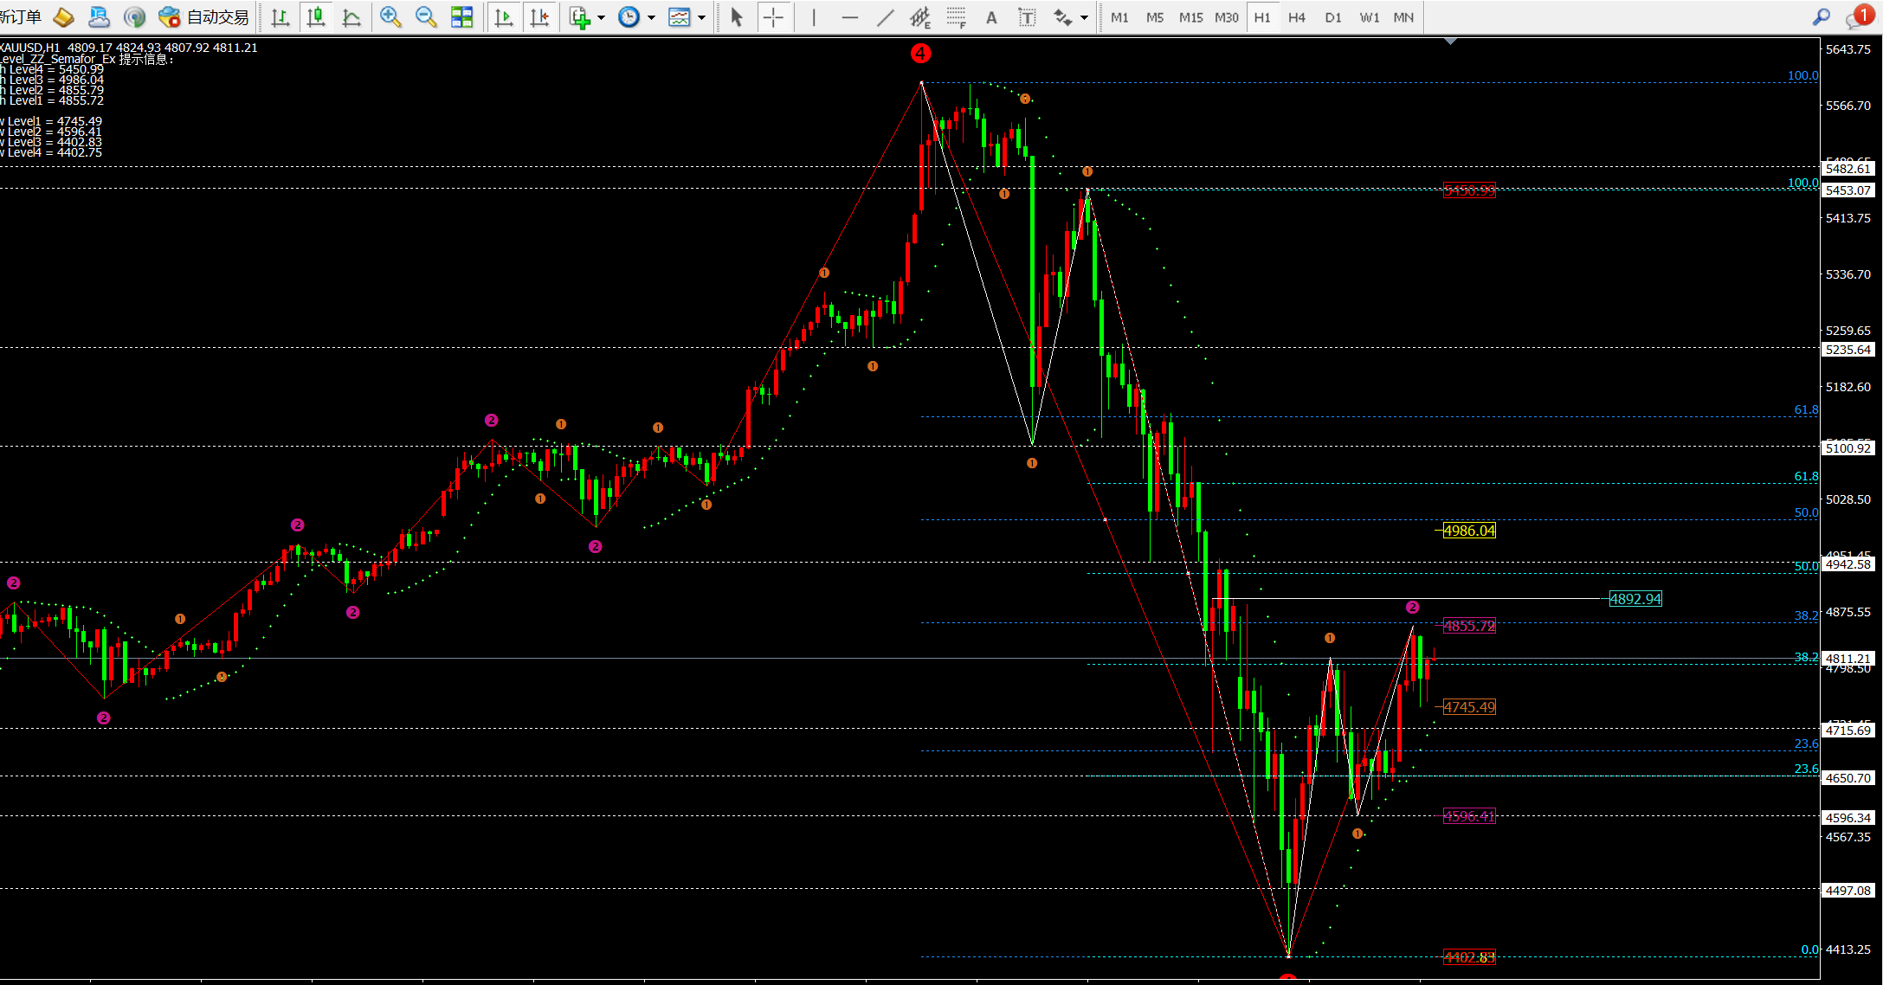Switch to the M15 timeframe
1883x985 pixels.
(x=1190, y=17)
